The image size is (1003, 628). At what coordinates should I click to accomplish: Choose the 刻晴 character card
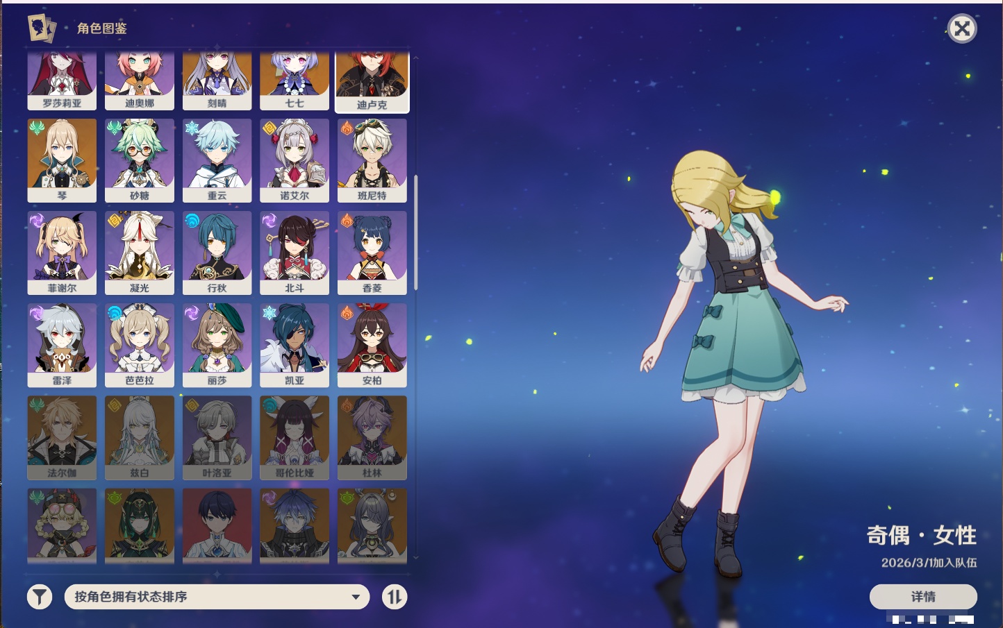[217, 80]
